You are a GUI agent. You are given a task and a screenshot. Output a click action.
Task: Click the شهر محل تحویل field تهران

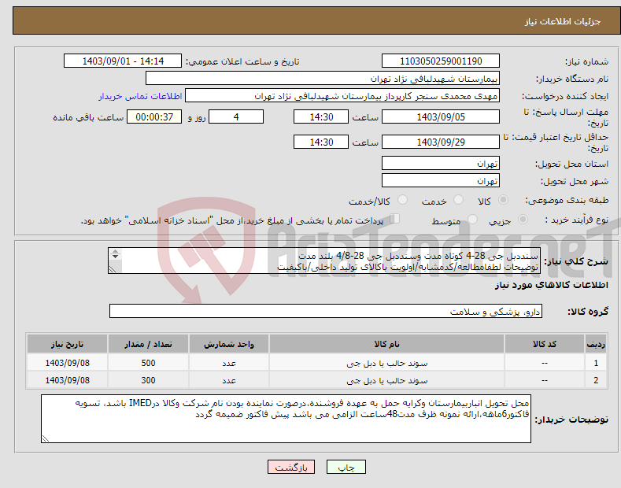441,180
